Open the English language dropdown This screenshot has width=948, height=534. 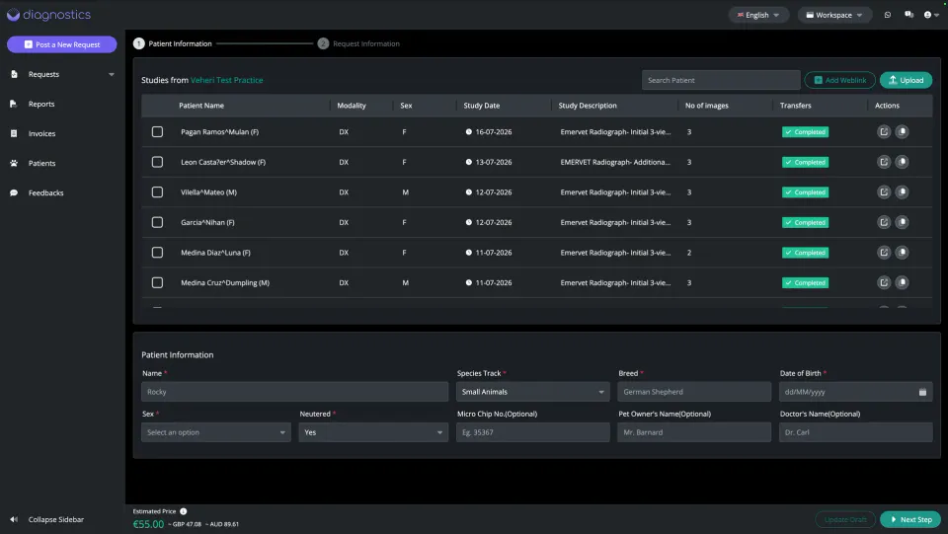tap(758, 15)
